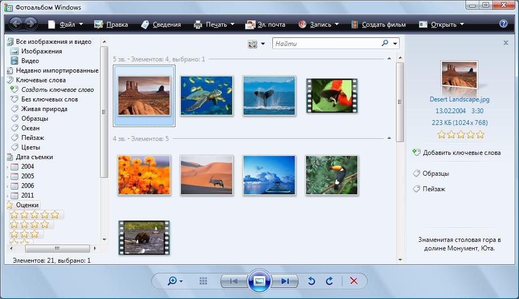The image size is (519, 299).
Task: Select the desert landscape thumbnail
Action: [x=144, y=96]
